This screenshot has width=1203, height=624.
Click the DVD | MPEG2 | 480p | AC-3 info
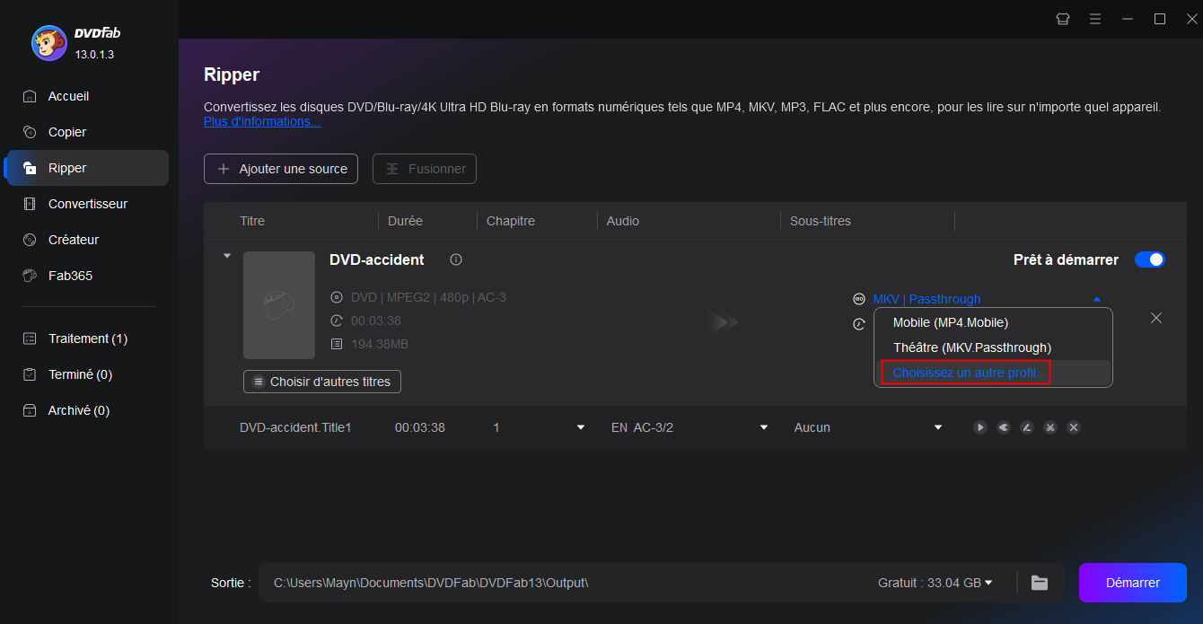[x=428, y=297]
